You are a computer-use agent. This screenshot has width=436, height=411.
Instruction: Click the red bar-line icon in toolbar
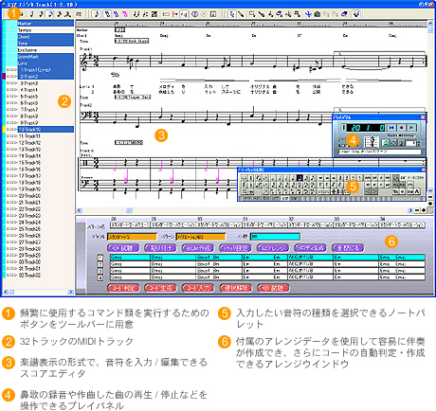pos(175,14)
